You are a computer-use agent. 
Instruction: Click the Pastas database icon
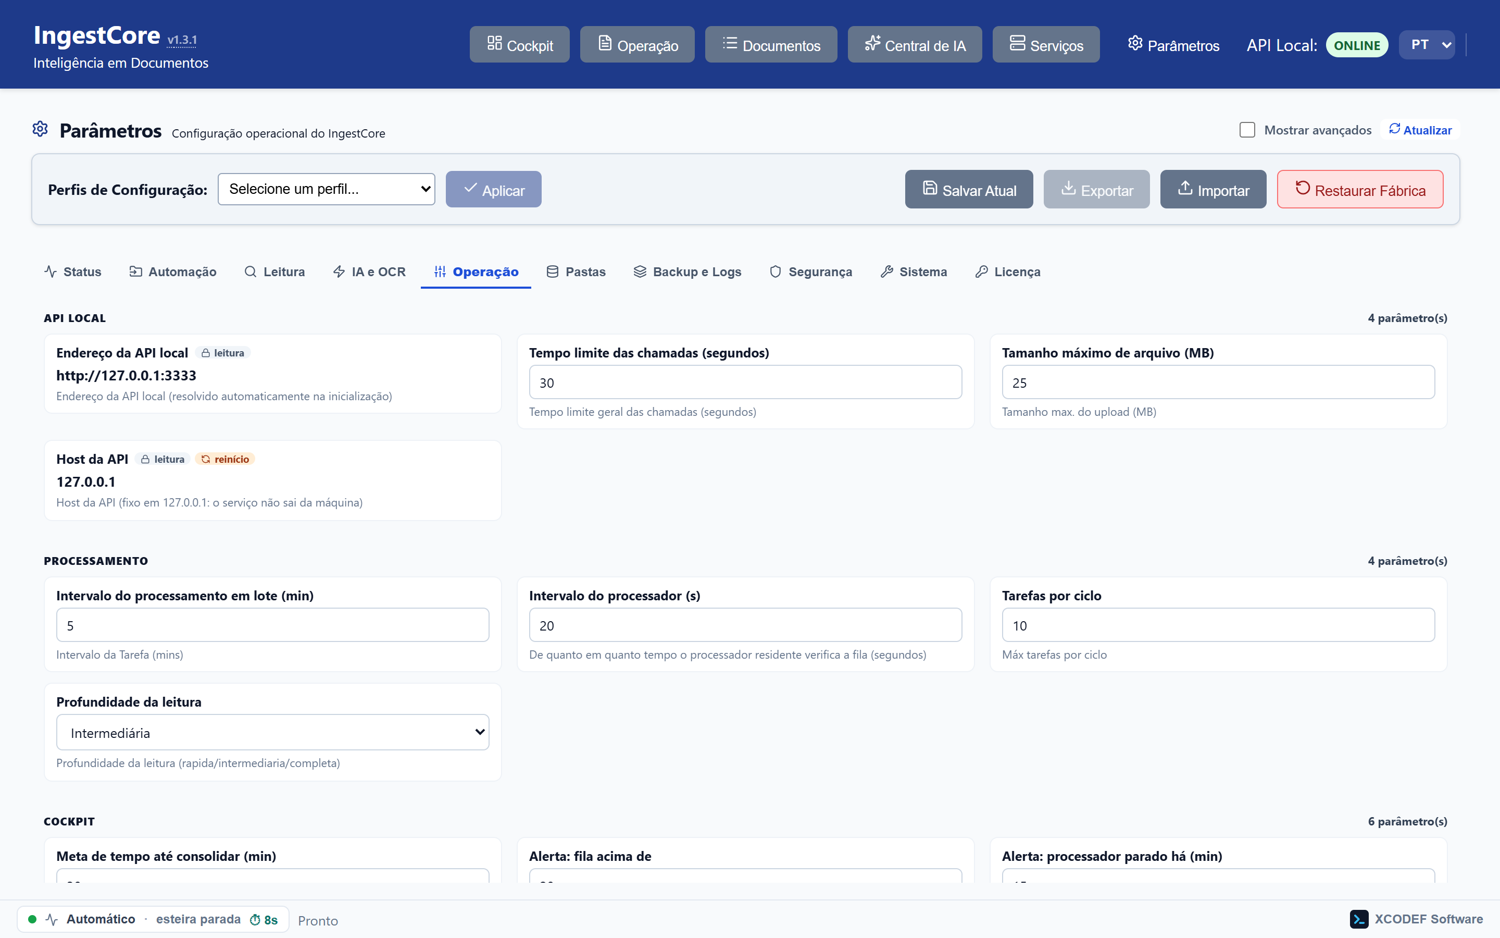(552, 271)
